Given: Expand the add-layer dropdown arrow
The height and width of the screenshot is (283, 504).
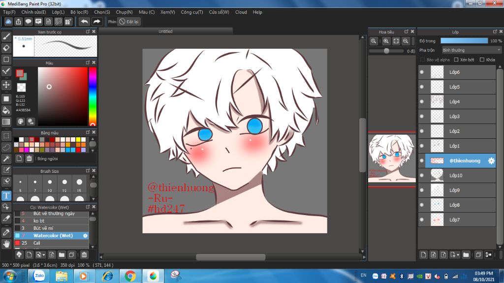Looking at the screenshot, I should (458, 255).
